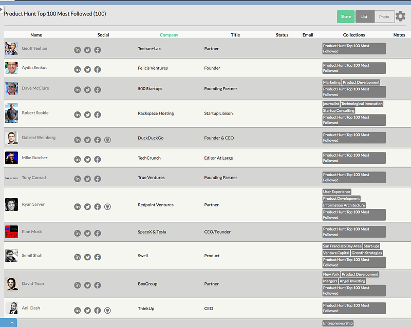Image resolution: width=411 pixels, height=327 pixels.
Task: Click Semil Shah's San Francisco Bay Area tag
Action: 342,246
